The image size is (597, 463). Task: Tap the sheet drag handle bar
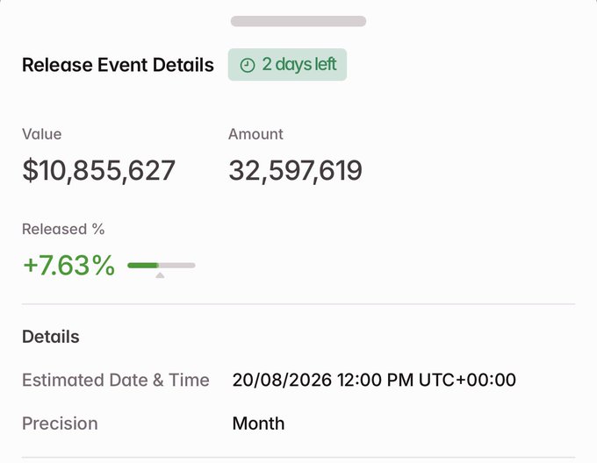pyautogui.click(x=298, y=21)
